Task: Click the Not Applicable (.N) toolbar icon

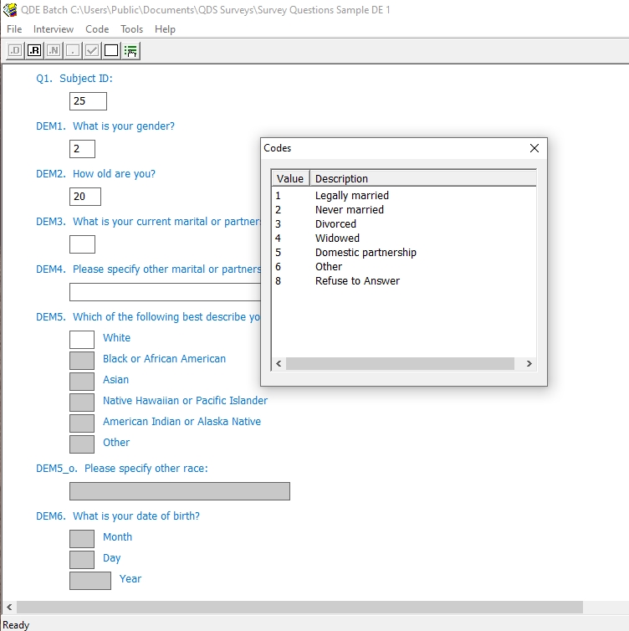Action: [x=54, y=51]
